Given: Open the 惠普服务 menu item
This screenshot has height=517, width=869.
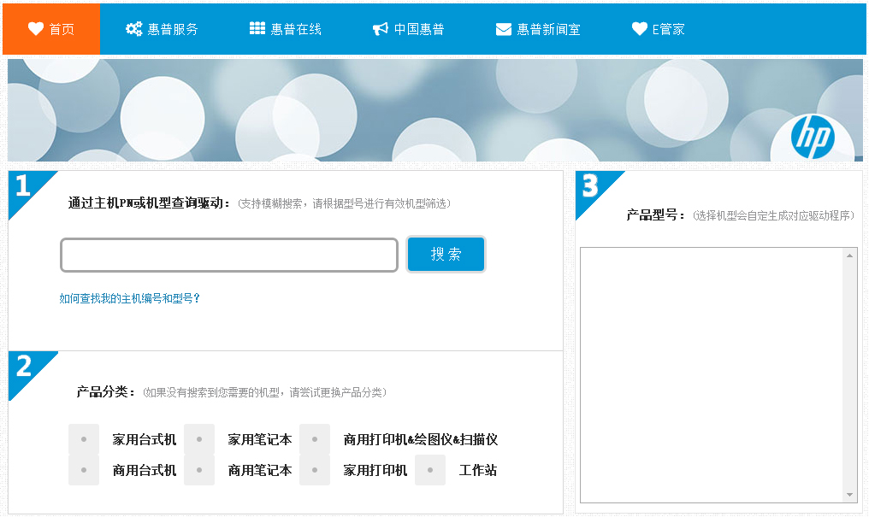Looking at the screenshot, I should coord(172,29).
